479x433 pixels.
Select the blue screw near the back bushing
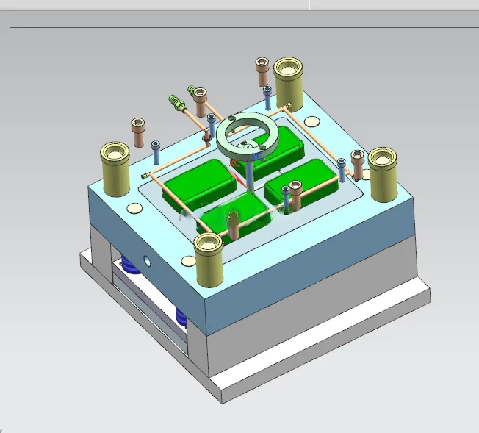[x=267, y=98]
